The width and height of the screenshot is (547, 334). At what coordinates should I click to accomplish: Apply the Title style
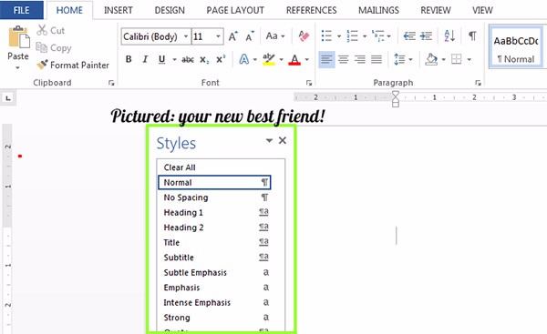(x=214, y=242)
